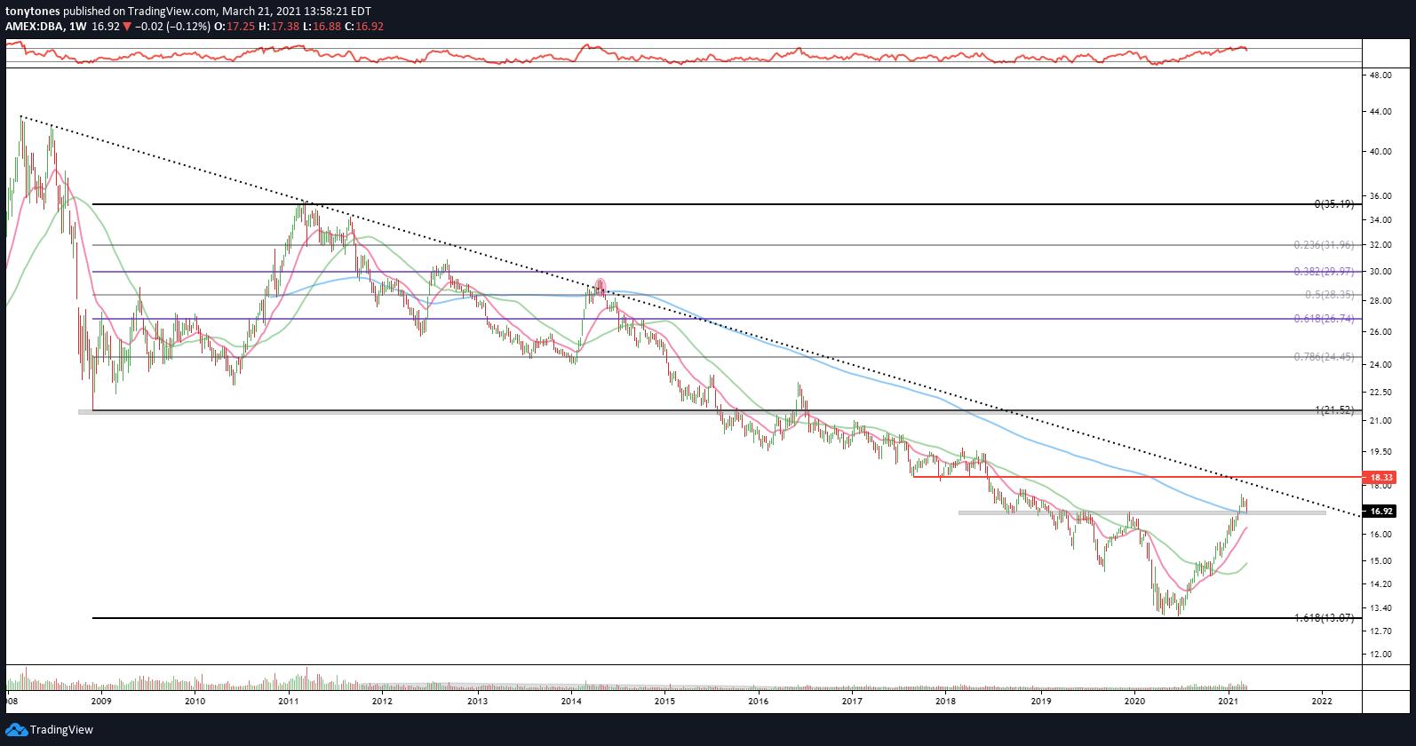Click the 2013 year label on time axis
Screen dimensions: 1416x746
(x=477, y=702)
